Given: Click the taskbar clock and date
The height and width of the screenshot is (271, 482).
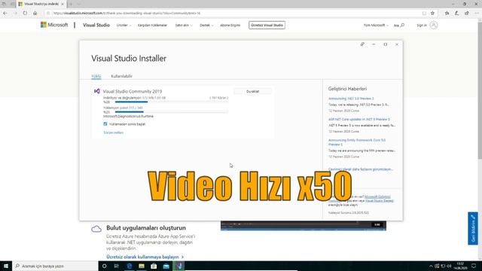Looking at the screenshot, I should pos(460,266).
